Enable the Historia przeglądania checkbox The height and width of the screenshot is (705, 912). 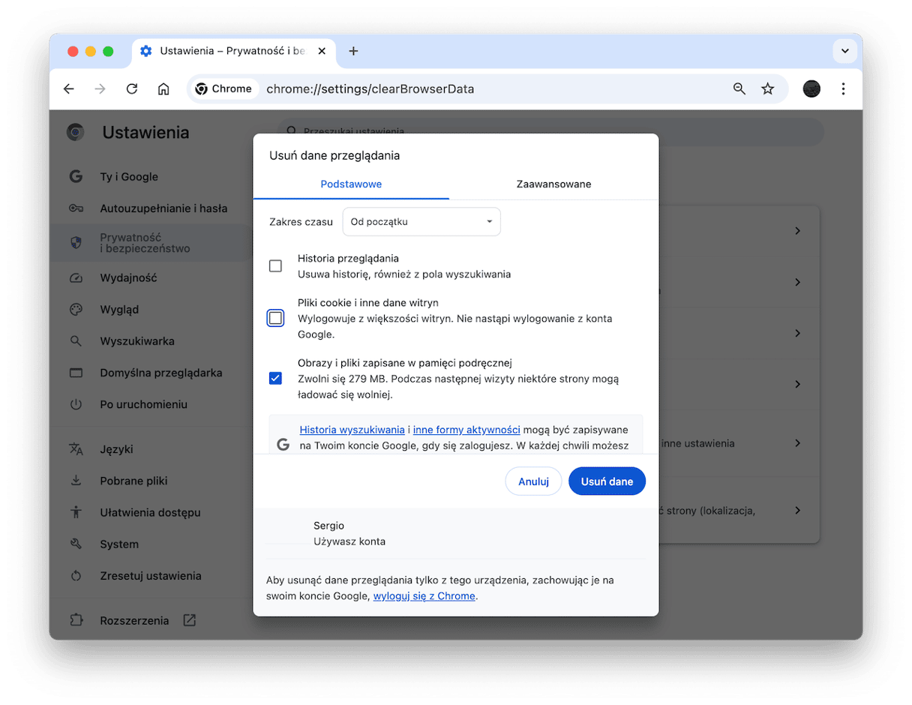(275, 266)
